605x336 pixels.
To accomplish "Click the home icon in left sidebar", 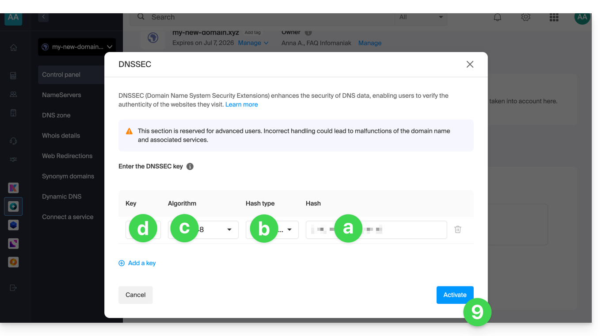I will pyautogui.click(x=13, y=48).
